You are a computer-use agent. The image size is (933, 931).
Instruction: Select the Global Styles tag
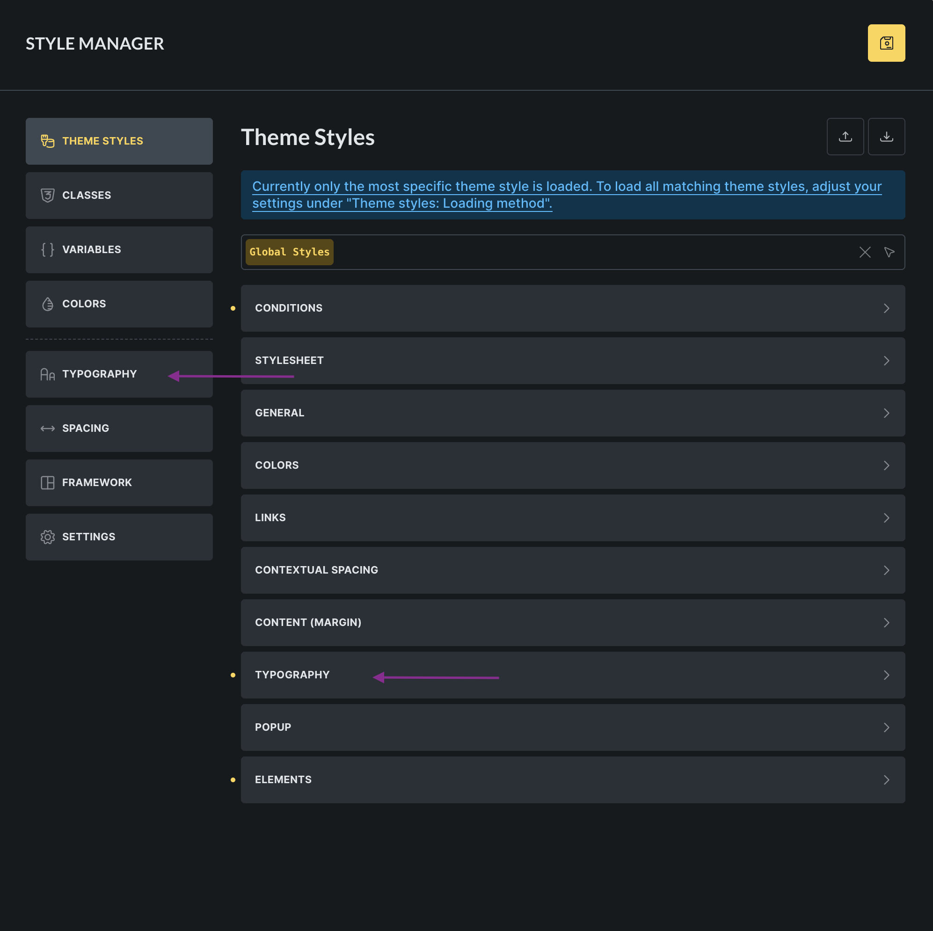pos(289,252)
